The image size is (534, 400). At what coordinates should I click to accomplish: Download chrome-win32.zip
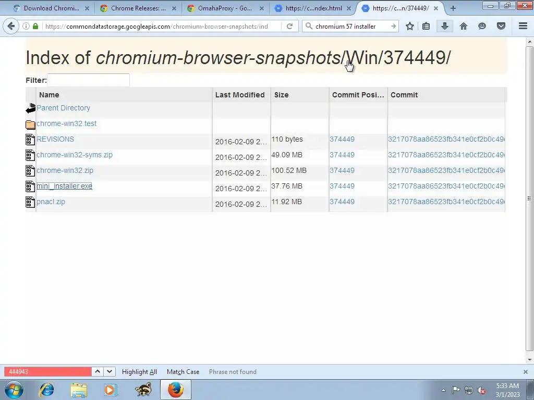point(65,170)
